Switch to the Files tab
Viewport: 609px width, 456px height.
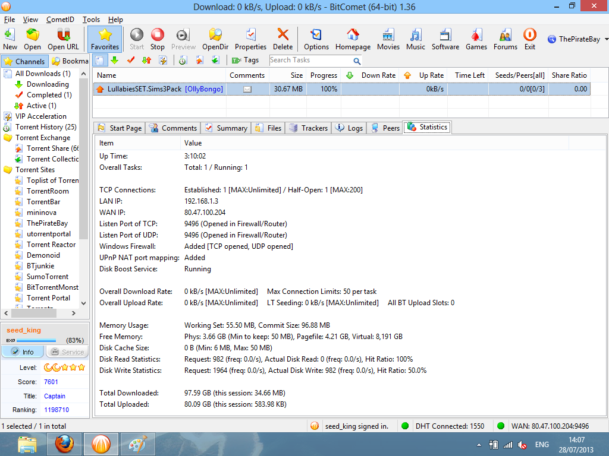tap(268, 128)
